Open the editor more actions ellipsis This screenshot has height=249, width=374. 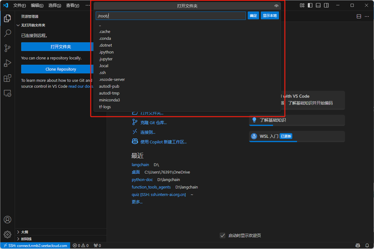367,16
